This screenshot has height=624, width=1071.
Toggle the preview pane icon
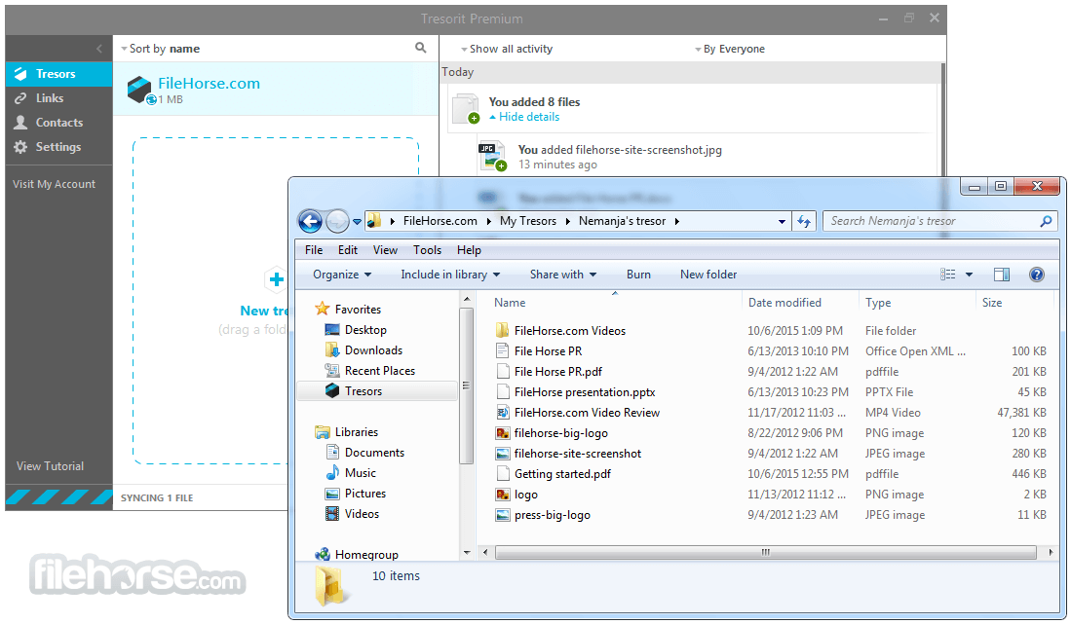[1002, 275]
